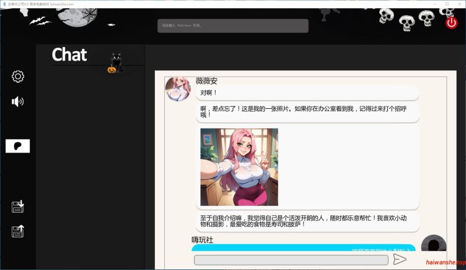Toggle sound with the speaker icon
This screenshot has width=466, height=270.
pos(17,102)
